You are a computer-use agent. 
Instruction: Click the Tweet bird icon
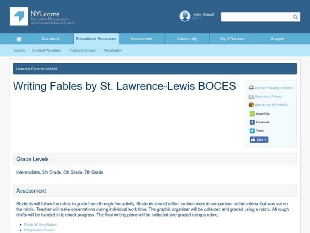(251, 130)
